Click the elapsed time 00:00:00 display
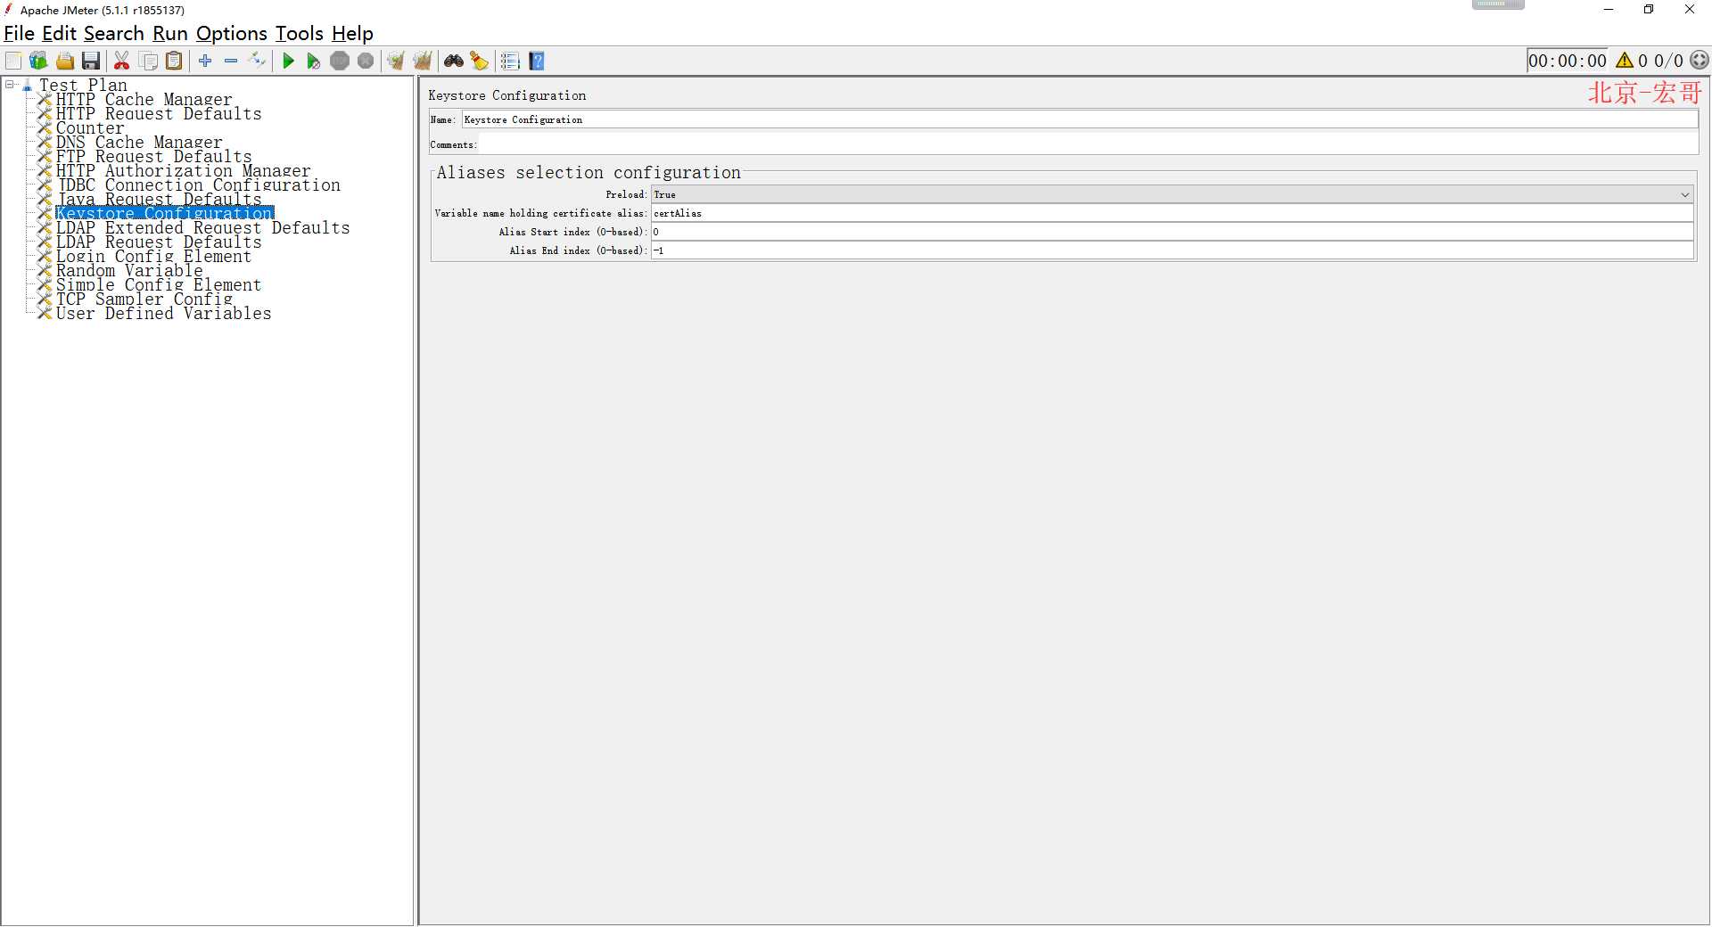Screen dimensions: 1712x927 [1567, 61]
